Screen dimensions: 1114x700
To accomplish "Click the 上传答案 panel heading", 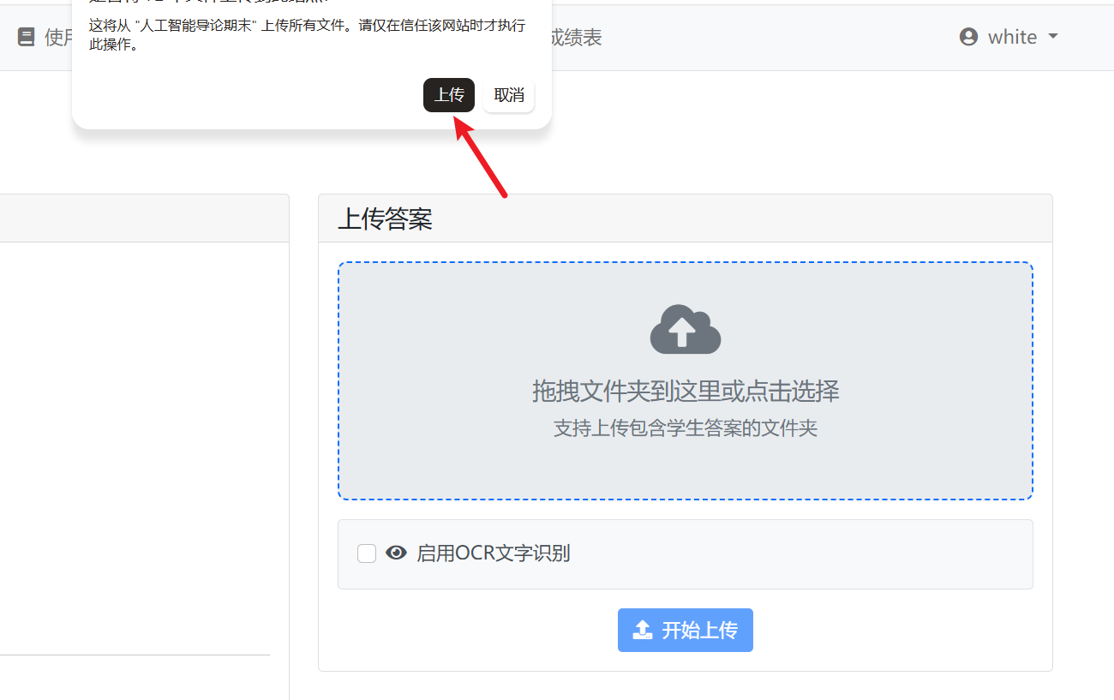I will coord(386,218).
